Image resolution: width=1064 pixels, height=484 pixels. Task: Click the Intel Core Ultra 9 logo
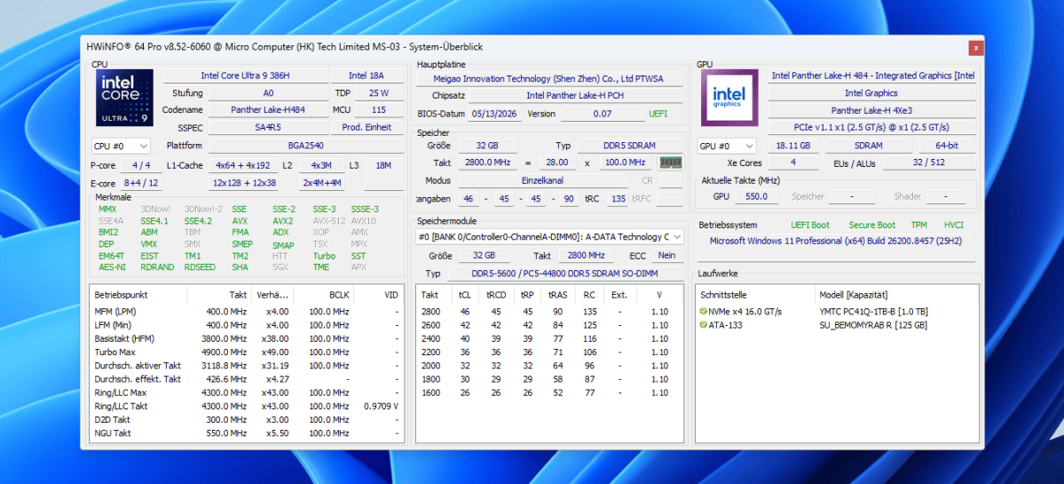(125, 99)
